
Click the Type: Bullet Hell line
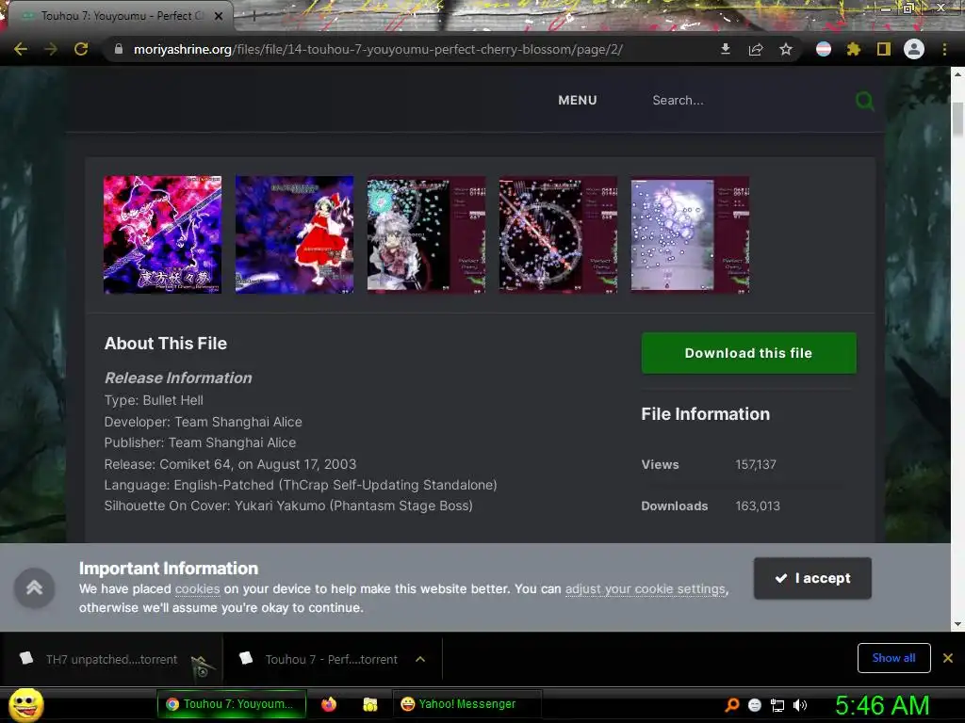tap(154, 399)
